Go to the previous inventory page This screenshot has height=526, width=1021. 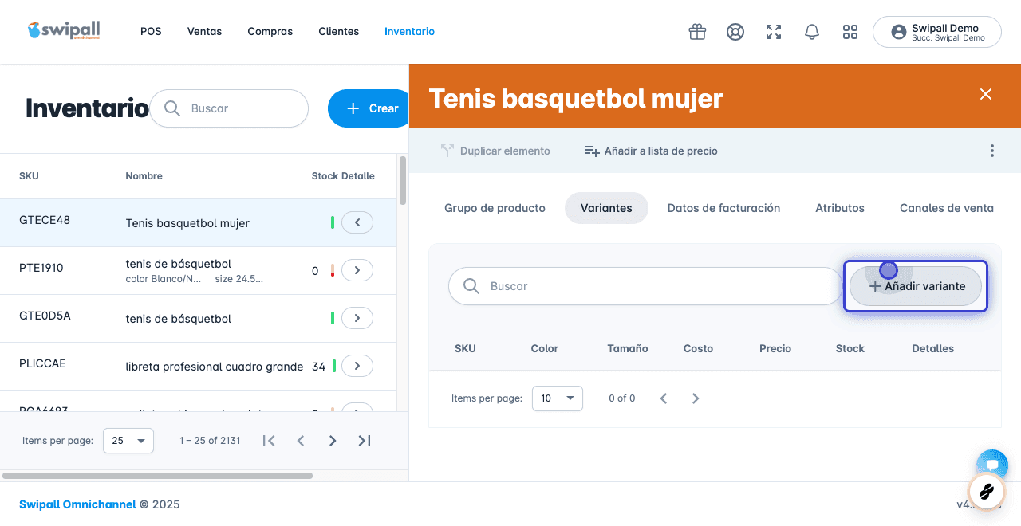301,441
